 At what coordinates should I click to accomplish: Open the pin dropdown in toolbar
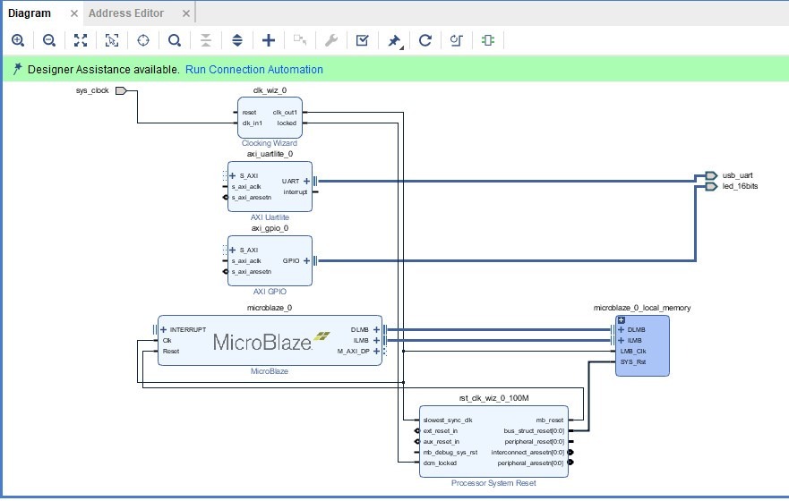pos(394,40)
